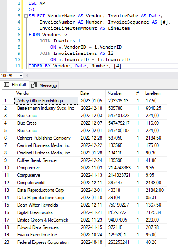Select the line item amount 7125,34

pyautogui.click(x=155, y=212)
